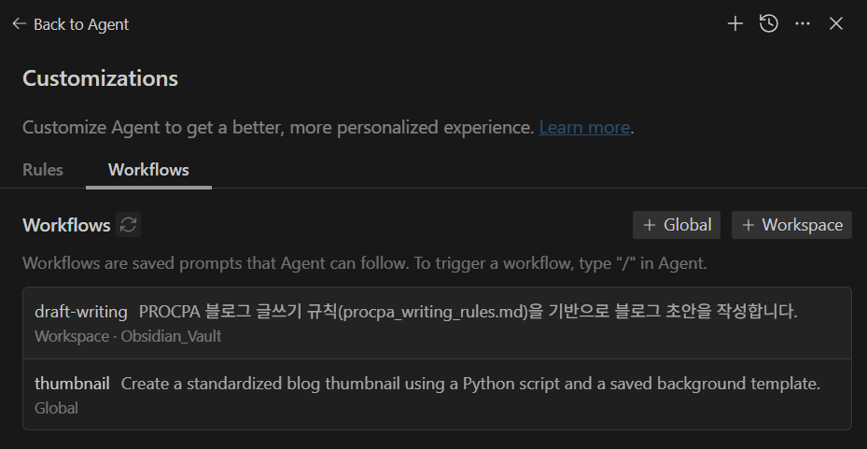This screenshot has height=449, width=867.
Task: Switch to the Rules tab
Action: click(43, 170)
